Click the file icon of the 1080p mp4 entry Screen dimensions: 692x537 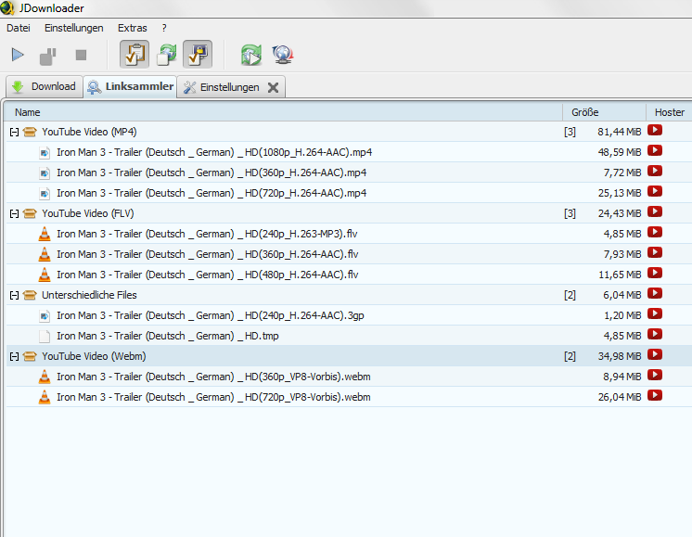pos(45,153)
